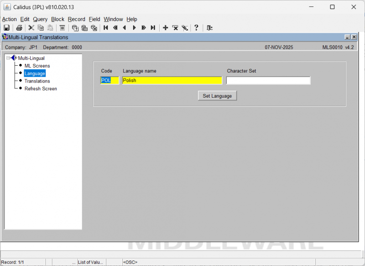The image size is (365, 266).
Task: Click the Print icon in toolbar
Action: (19, 28)
